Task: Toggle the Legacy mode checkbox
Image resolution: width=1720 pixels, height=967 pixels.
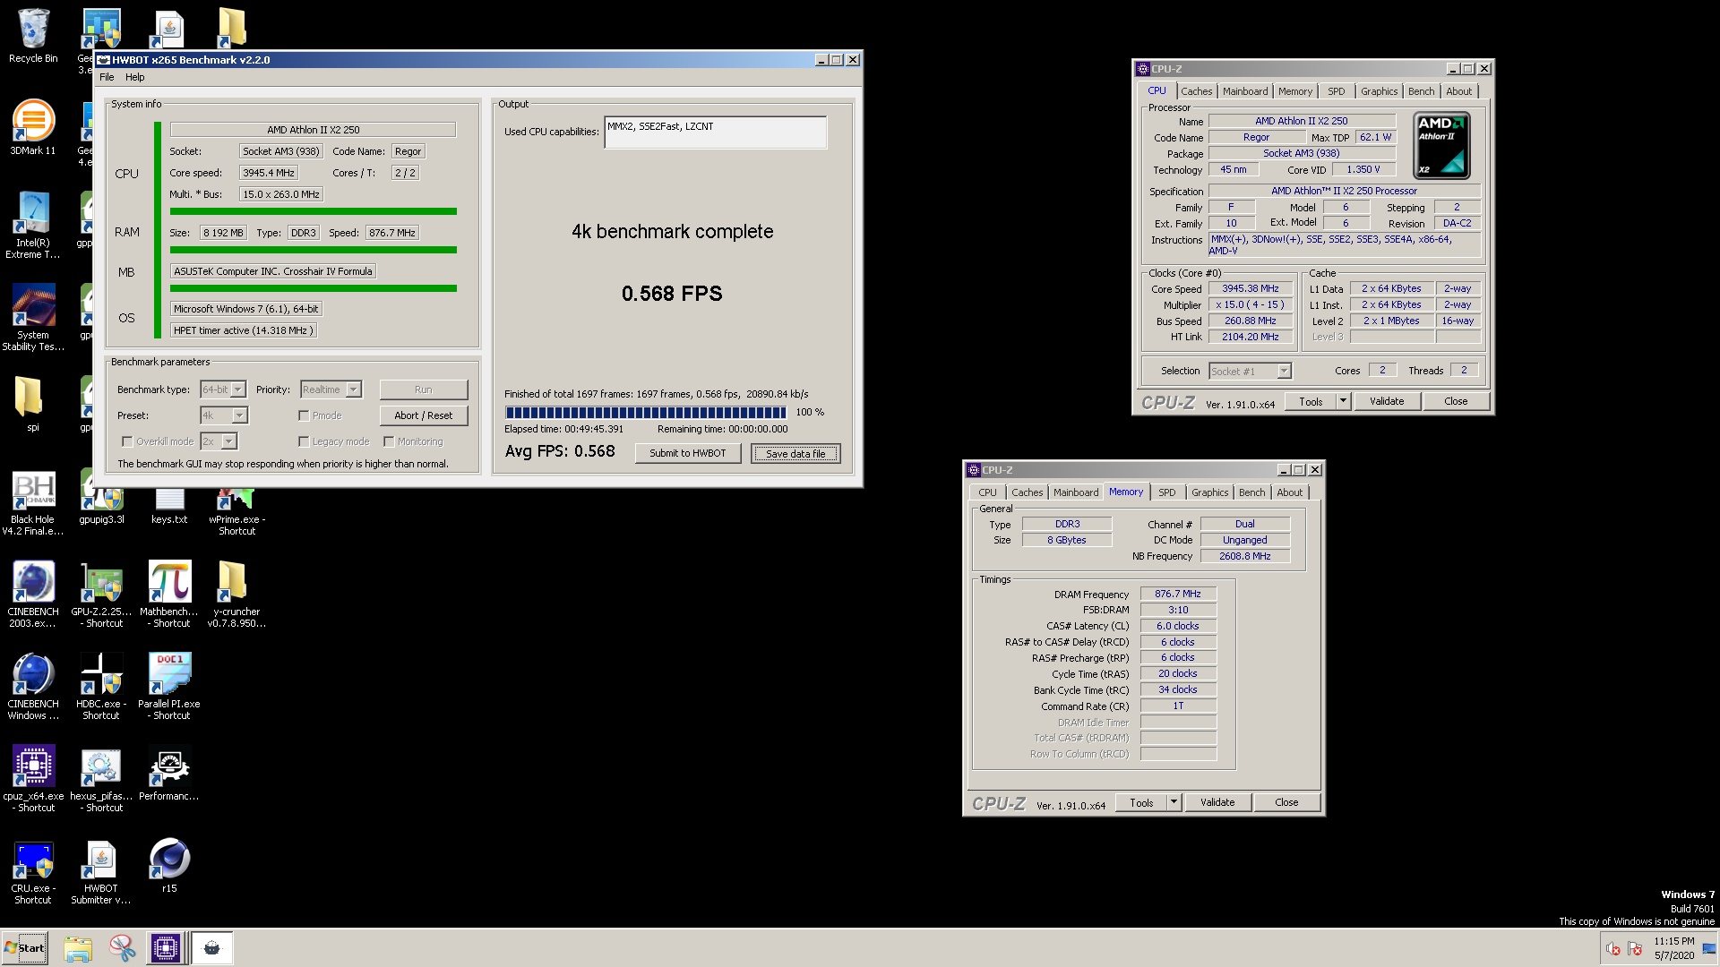Action: click(304, 441)
